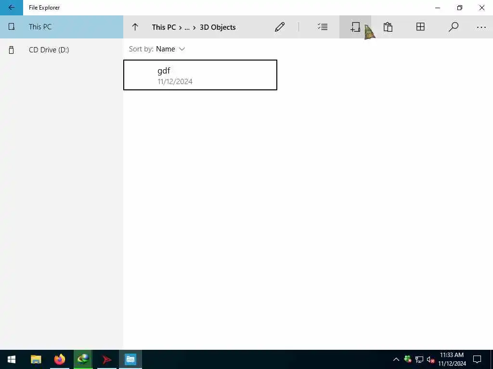Click the USB drive icon beside CD Drive
The image size is (493, 369).
[x=12, y=49]
